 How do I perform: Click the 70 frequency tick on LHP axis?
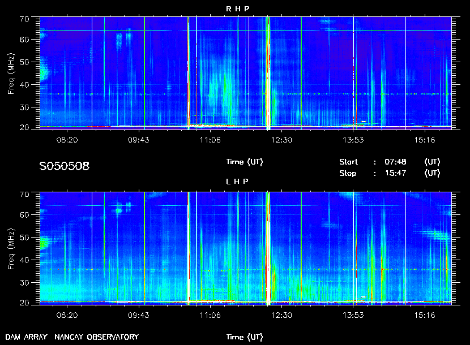pyautogui.click(x=24, y=195)
